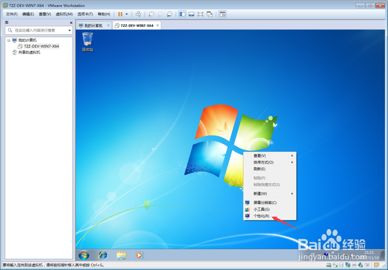Viewport: 388px width, 270px height.
Task: Expand the 排序方式(O) context submenu
Action: [270, 162]
